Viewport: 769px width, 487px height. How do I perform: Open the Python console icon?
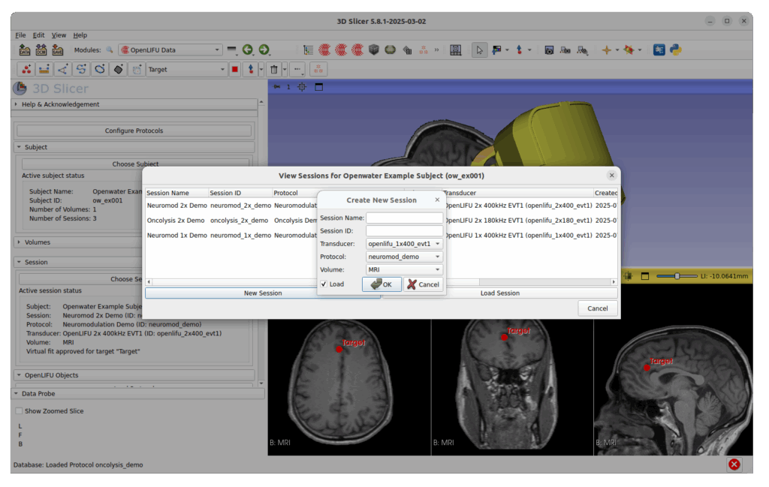coord(676,50)
